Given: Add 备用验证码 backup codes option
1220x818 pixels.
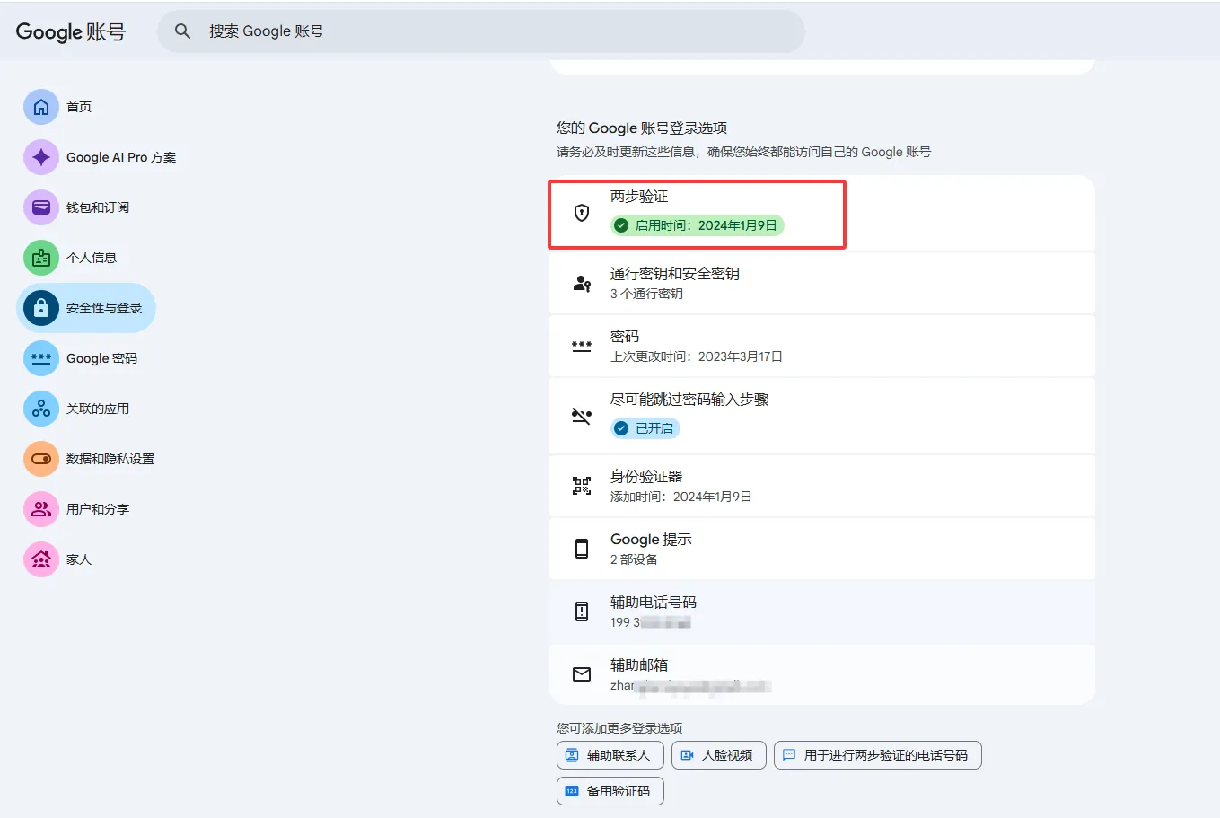Looking at the screenshot, I should point(610,791).
